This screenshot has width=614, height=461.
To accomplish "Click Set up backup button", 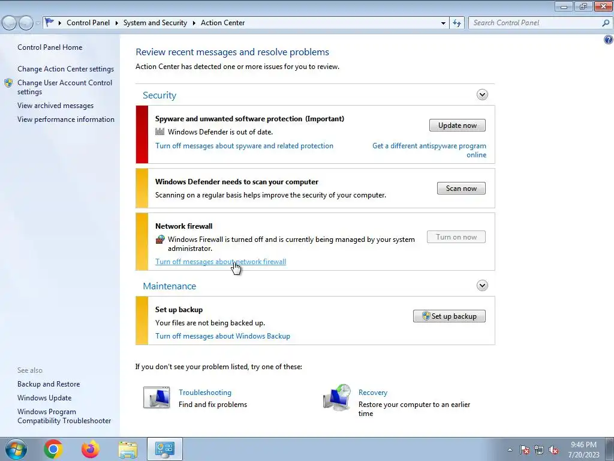I will pyautogui.click(x=449, y=316).
